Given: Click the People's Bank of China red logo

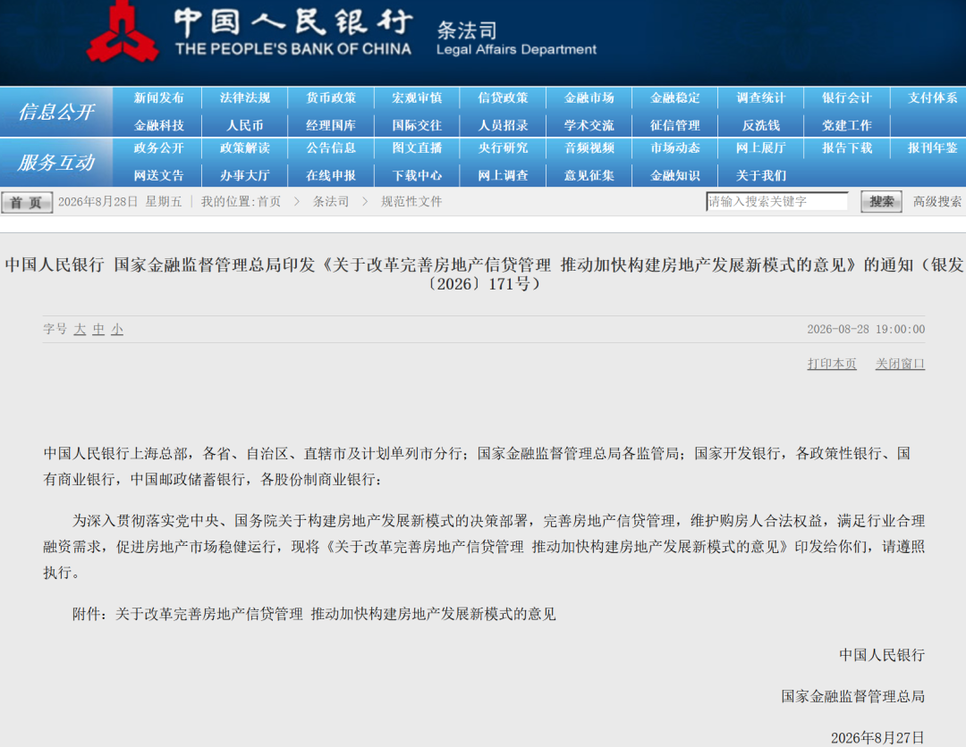Looking at the screenshot, I should click(x=122, y=32).
